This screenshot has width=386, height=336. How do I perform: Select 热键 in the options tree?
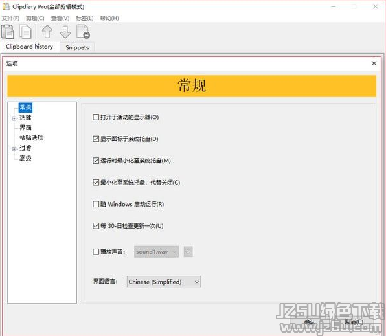pos(25,117)
